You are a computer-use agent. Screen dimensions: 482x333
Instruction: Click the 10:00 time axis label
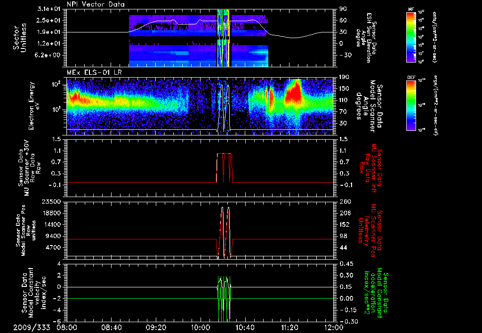pyautogui.click(x=201, y=328)
